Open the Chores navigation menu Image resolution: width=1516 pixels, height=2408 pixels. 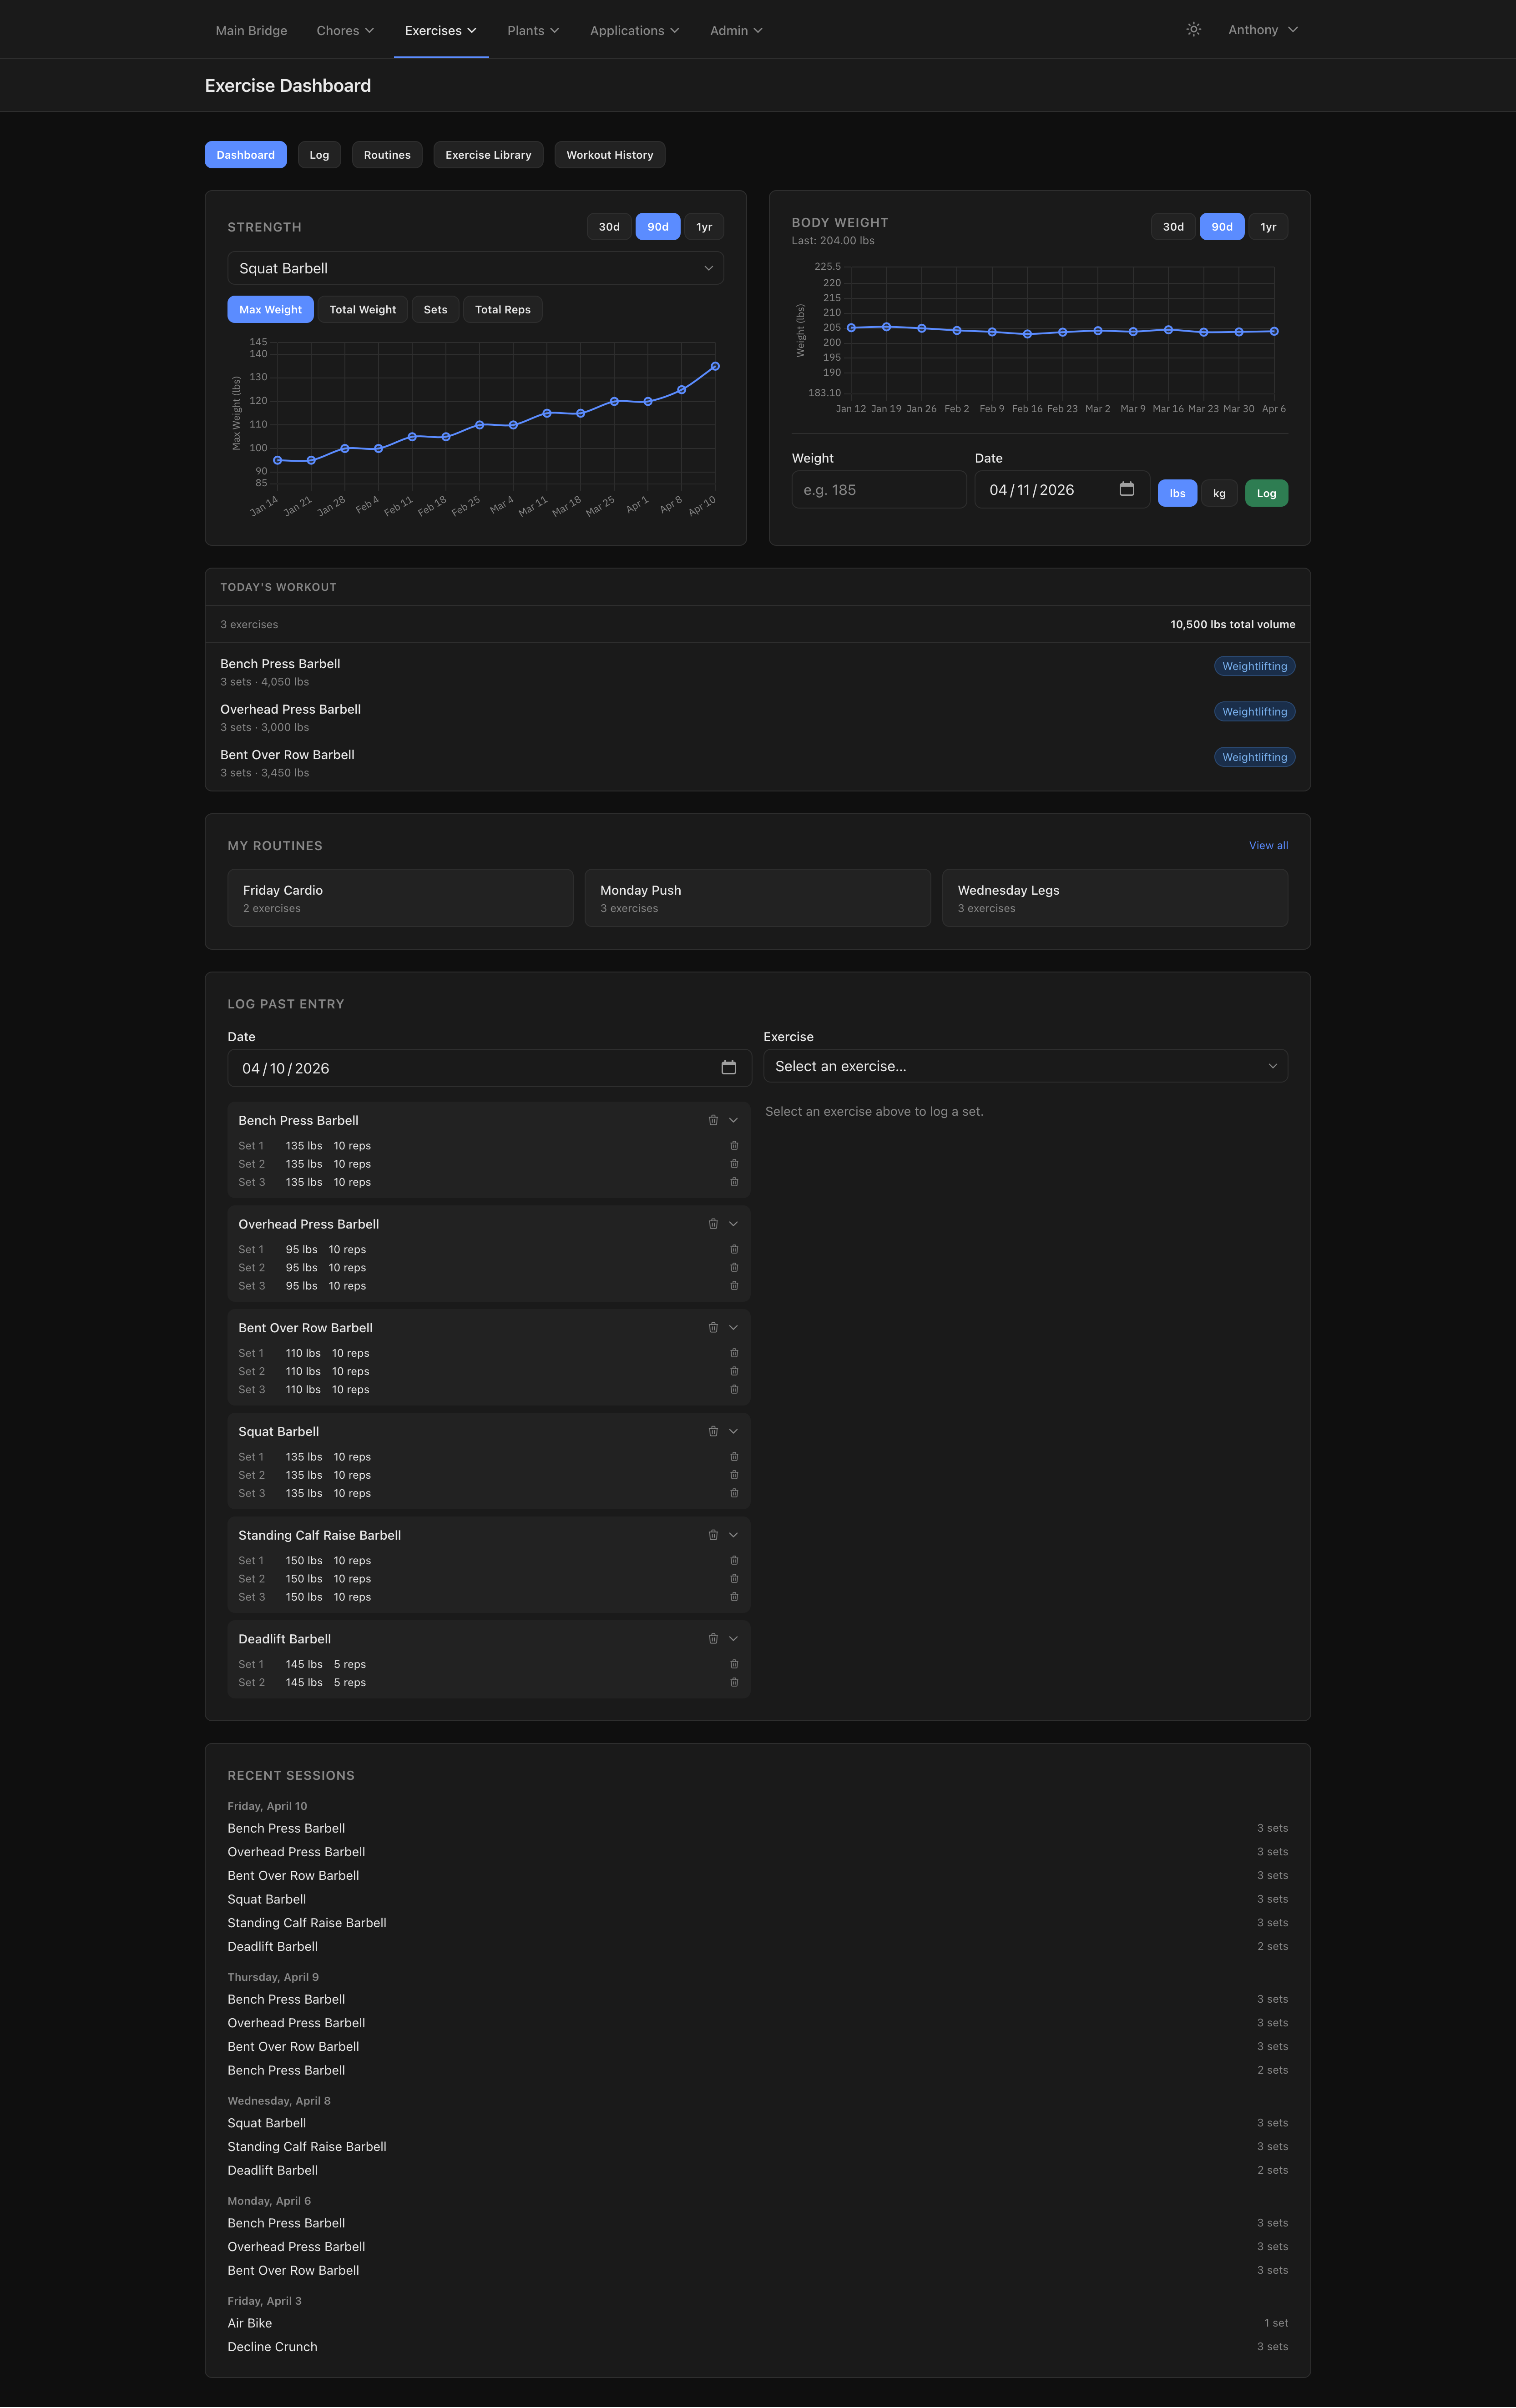[345, 30]
